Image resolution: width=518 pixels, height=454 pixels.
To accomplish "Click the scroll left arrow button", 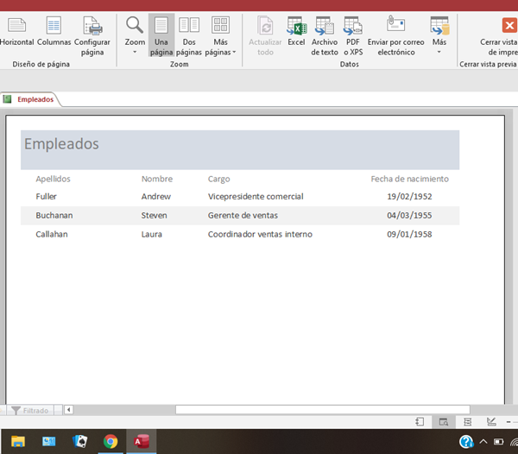I will [x=69, y=410].
